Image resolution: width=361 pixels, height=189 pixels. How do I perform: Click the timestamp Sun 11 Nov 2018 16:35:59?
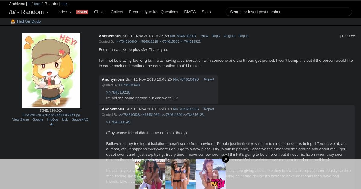[x=146, y=36]
